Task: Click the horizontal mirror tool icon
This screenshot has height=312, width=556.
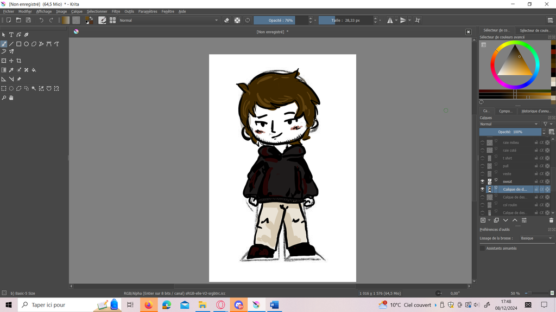Action: tap(390, 20)
